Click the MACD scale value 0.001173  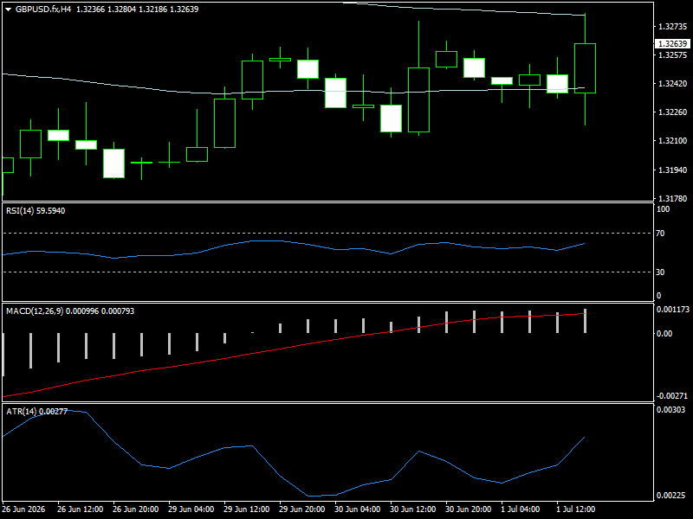point(673,310)
